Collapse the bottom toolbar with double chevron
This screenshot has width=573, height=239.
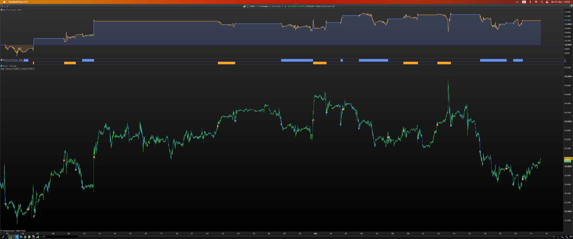click(x=41, y=237)
